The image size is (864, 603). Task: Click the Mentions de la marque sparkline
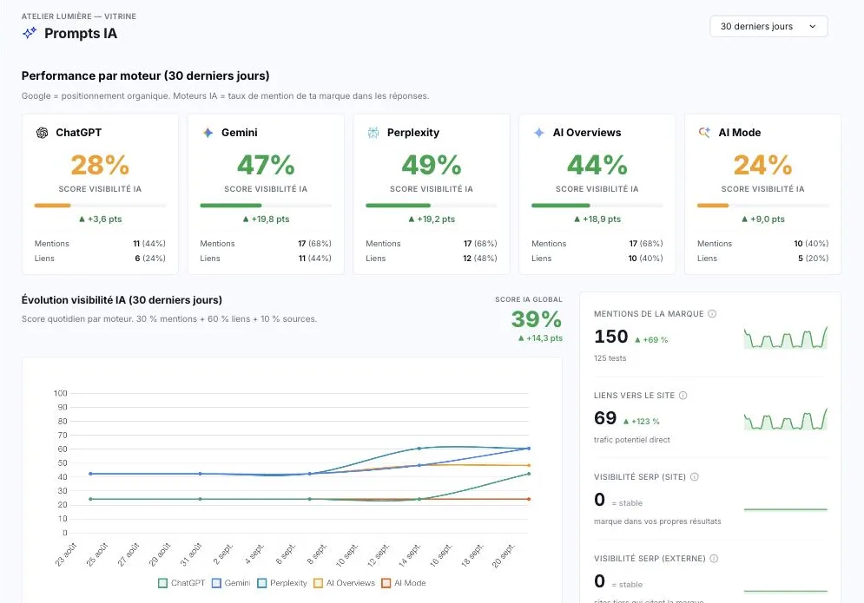click(x=786, y=338)
